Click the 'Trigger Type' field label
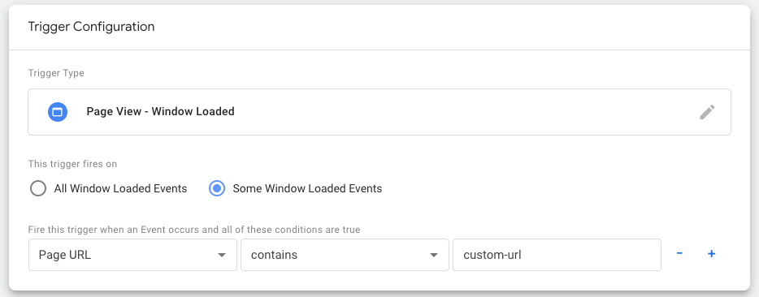The height and width of the screenshot is (297, 759). (x=56, y=73)
